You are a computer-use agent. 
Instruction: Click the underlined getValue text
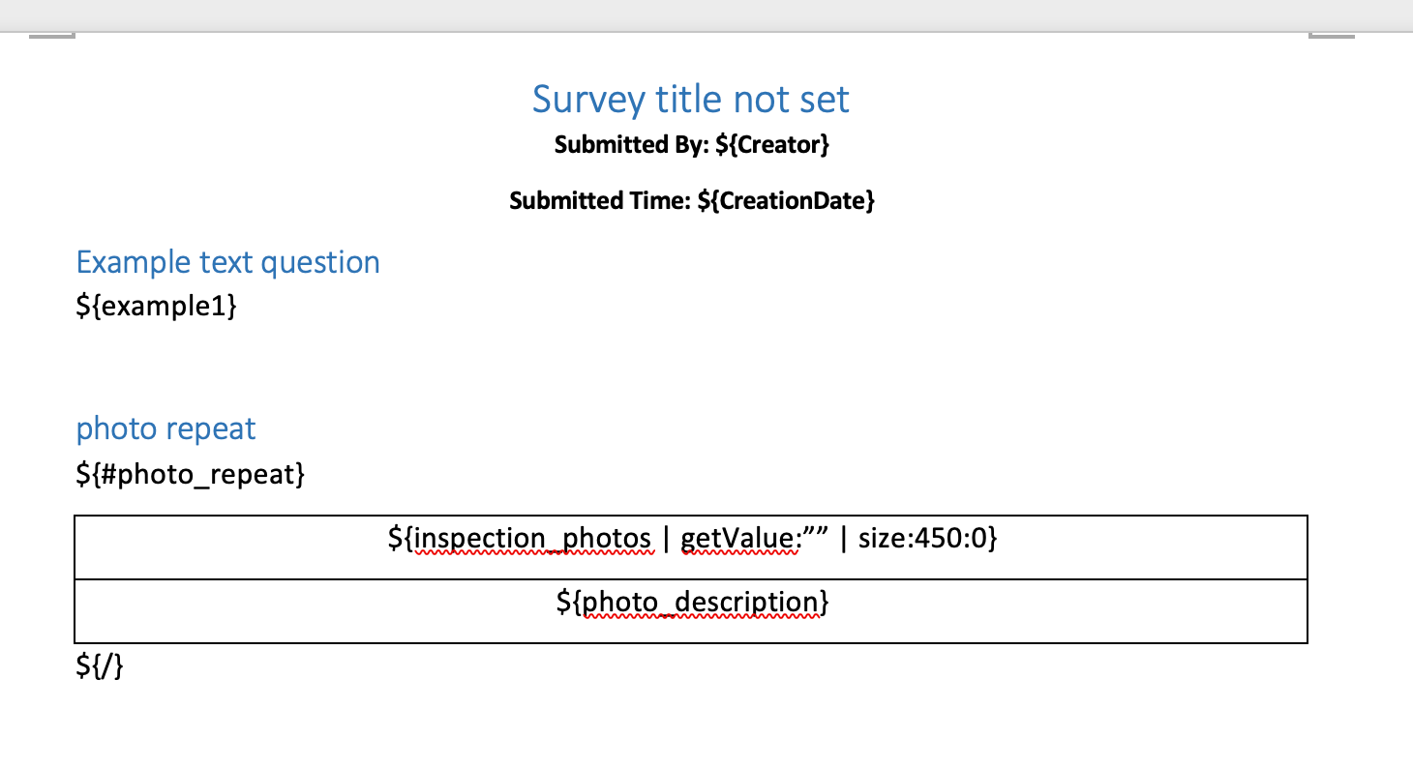739,539
